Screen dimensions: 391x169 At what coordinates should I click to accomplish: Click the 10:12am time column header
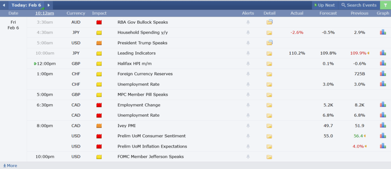[x=45, y=13]
